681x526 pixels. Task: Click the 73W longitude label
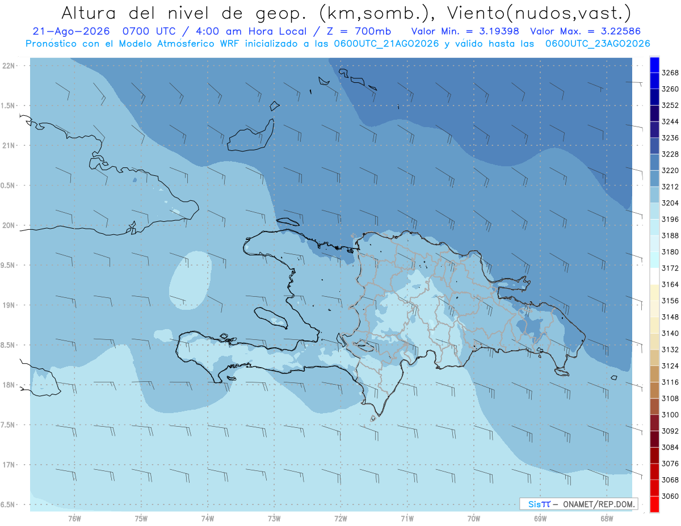click(x=274, y=518)
